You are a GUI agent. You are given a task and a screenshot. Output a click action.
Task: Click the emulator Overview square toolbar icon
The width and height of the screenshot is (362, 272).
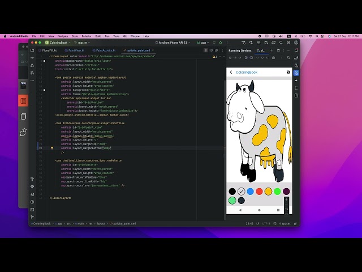click(x=268, y=58)
